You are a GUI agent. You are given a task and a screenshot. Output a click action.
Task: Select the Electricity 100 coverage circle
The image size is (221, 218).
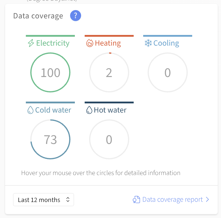[x=50, y=72]
